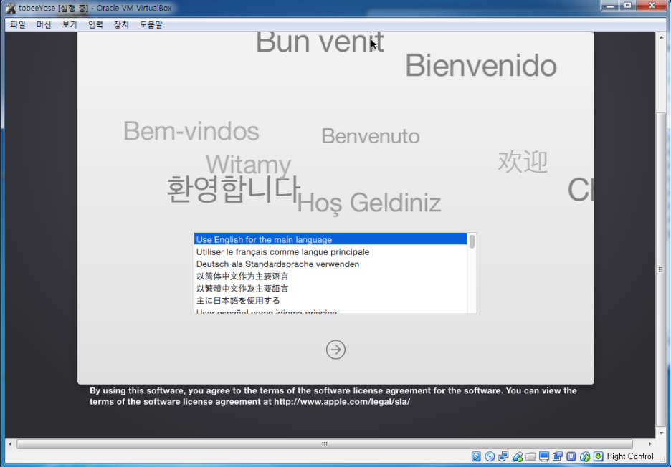Open the 도움말 menu
Viewport: 671px width, 467px height.
tap(151, 25)
